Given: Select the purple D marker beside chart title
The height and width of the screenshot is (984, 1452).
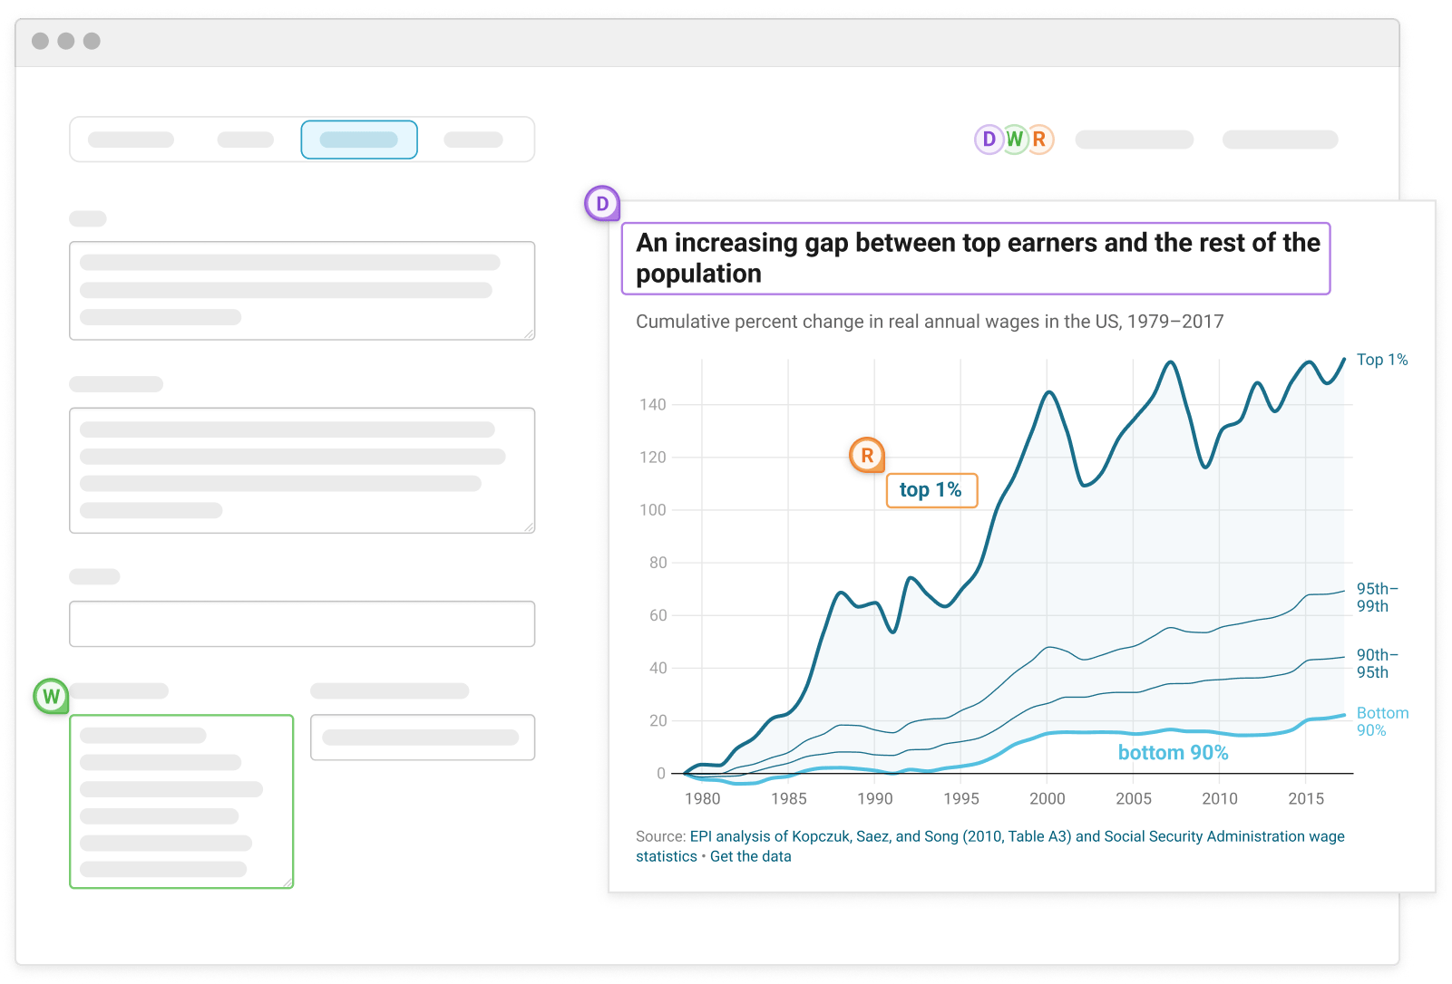Looking at the screenshot, I should [602, 204].
